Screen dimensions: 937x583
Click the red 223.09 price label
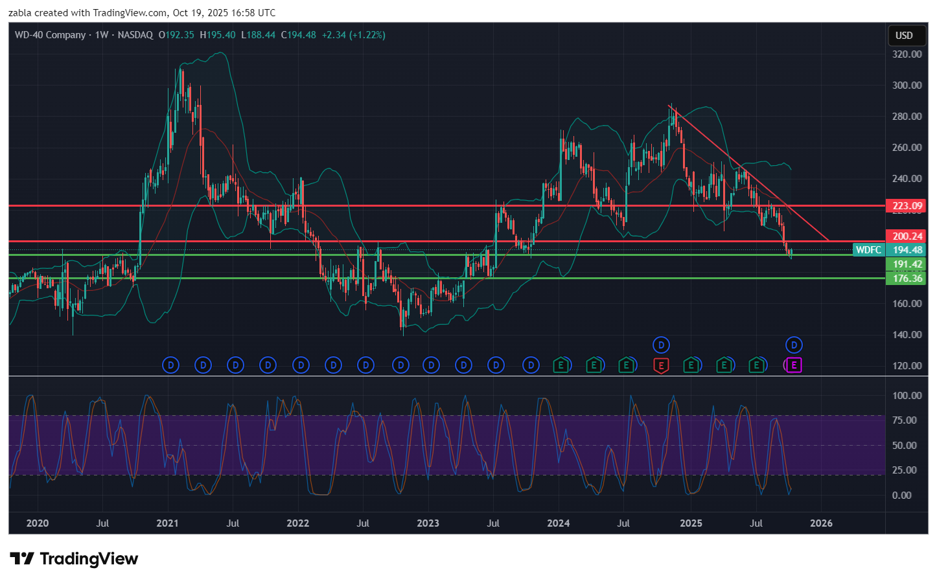click(x=907, y=206)
